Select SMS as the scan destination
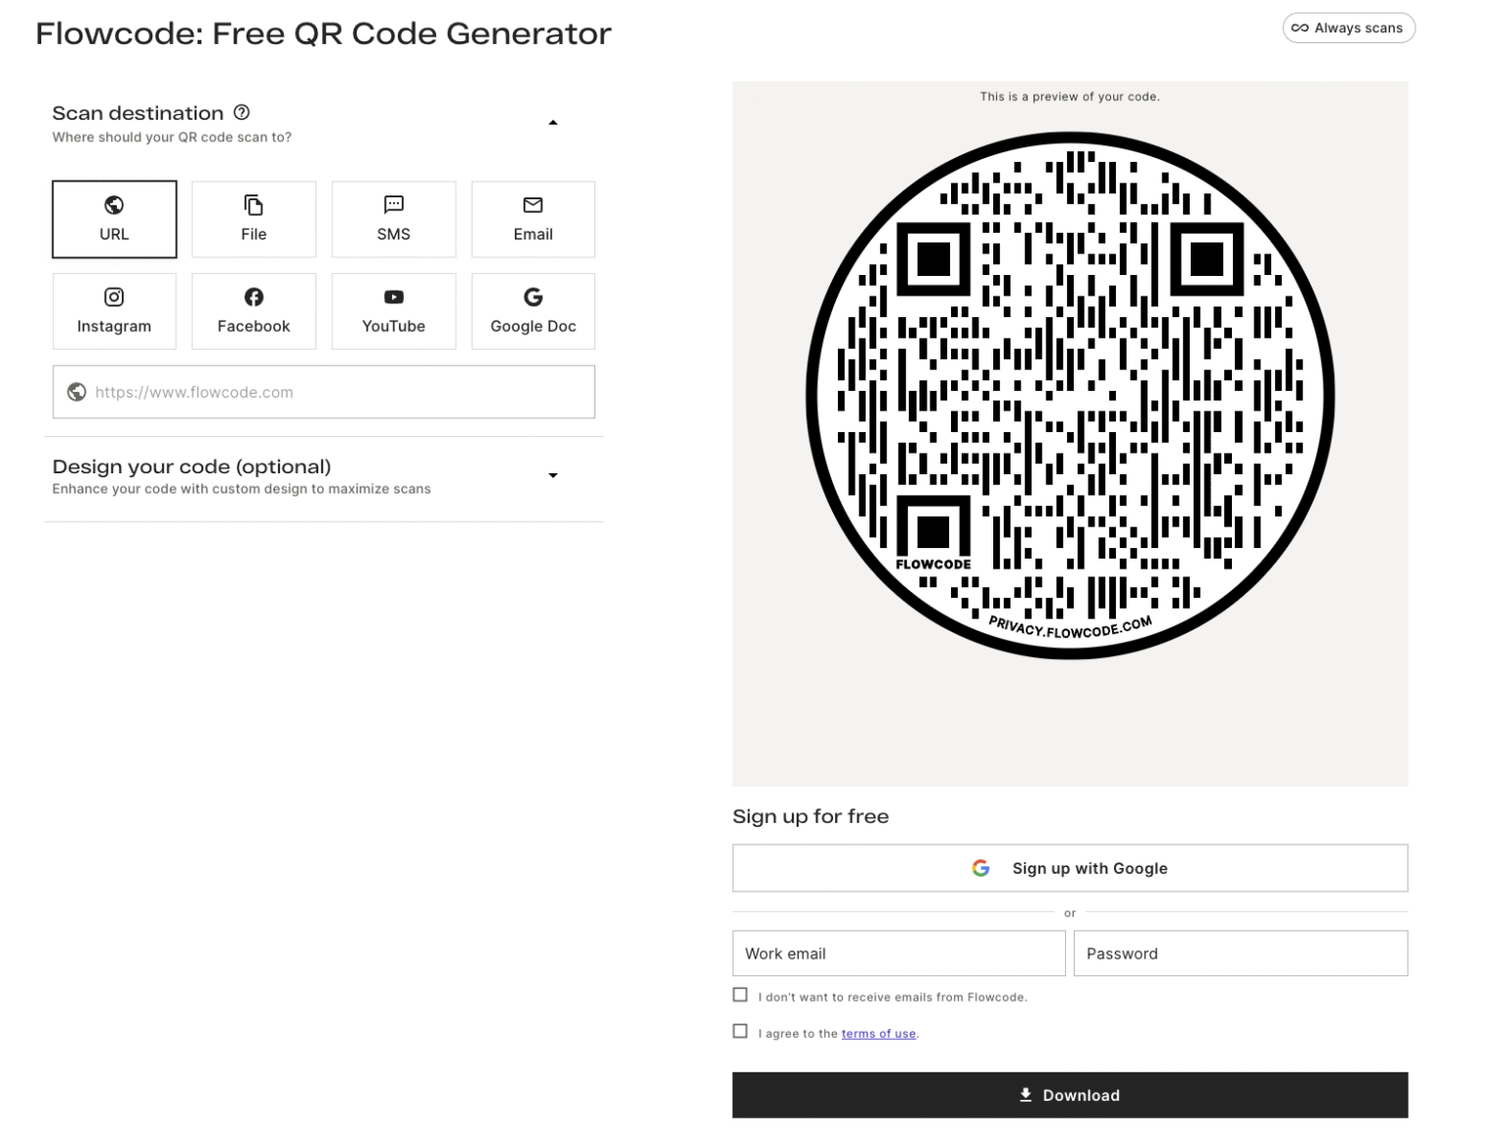Image resolution: width=1509 pixels, height=1143 pixels. click(x=393, y=218)
